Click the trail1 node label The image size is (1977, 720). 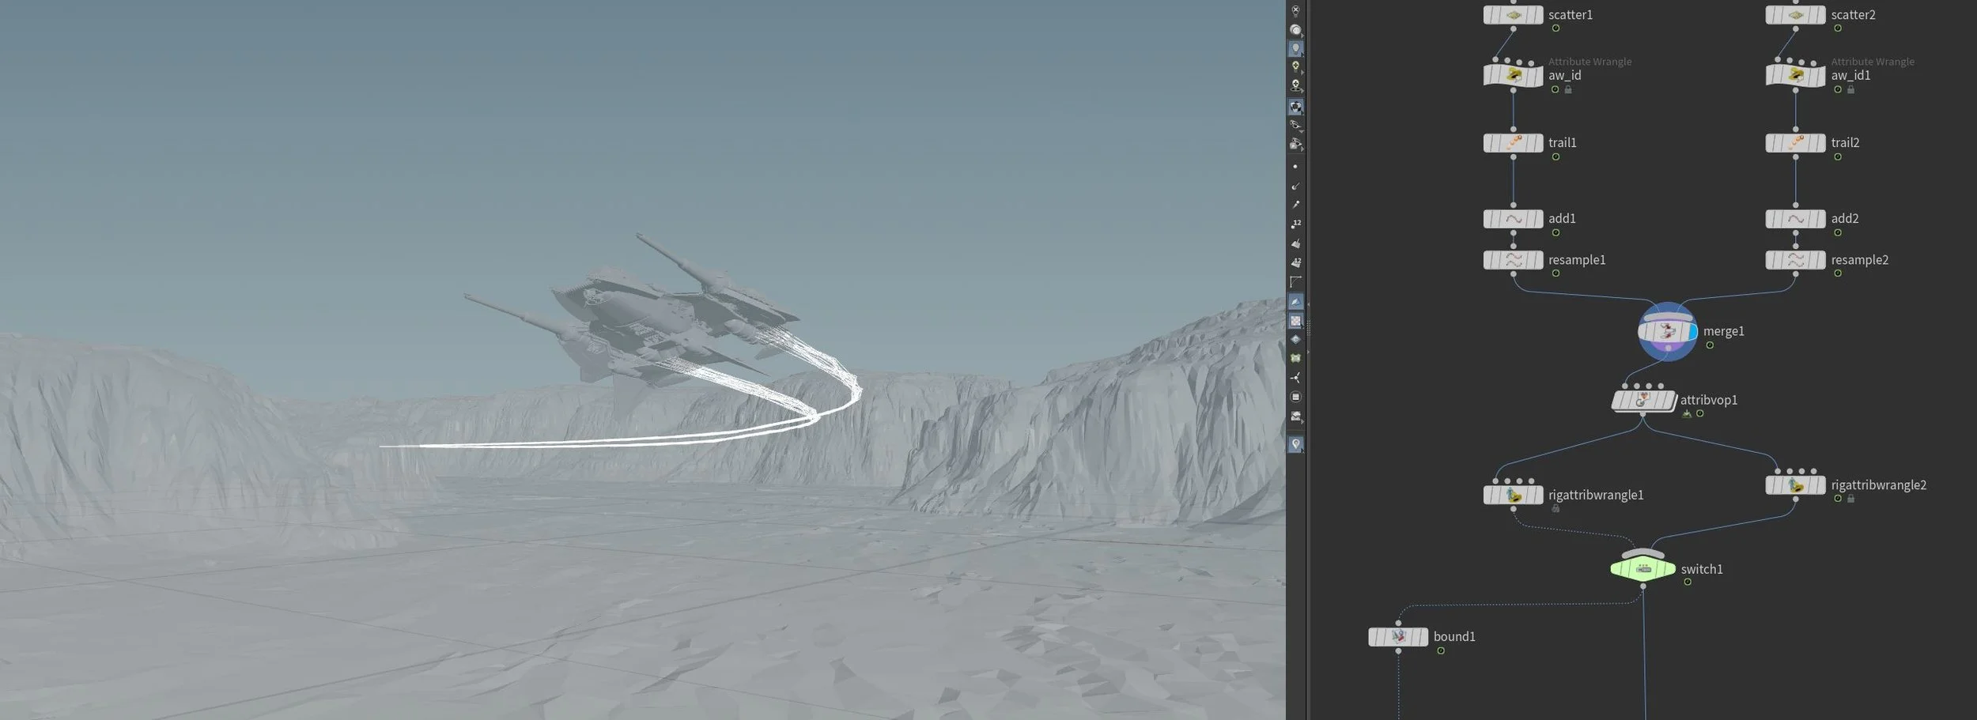(1562, 143)
